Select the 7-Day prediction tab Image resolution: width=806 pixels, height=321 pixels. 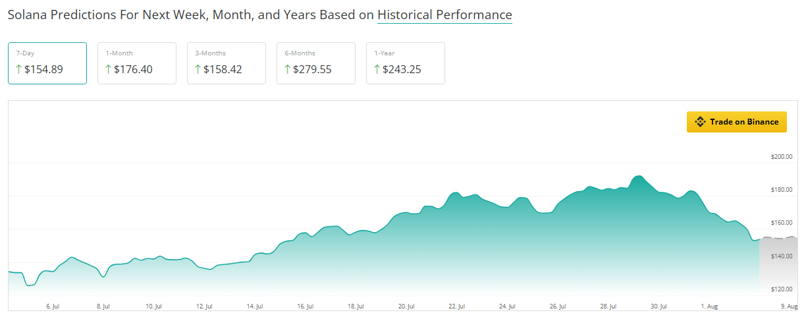pyautogui.click(x=47, y=63)
